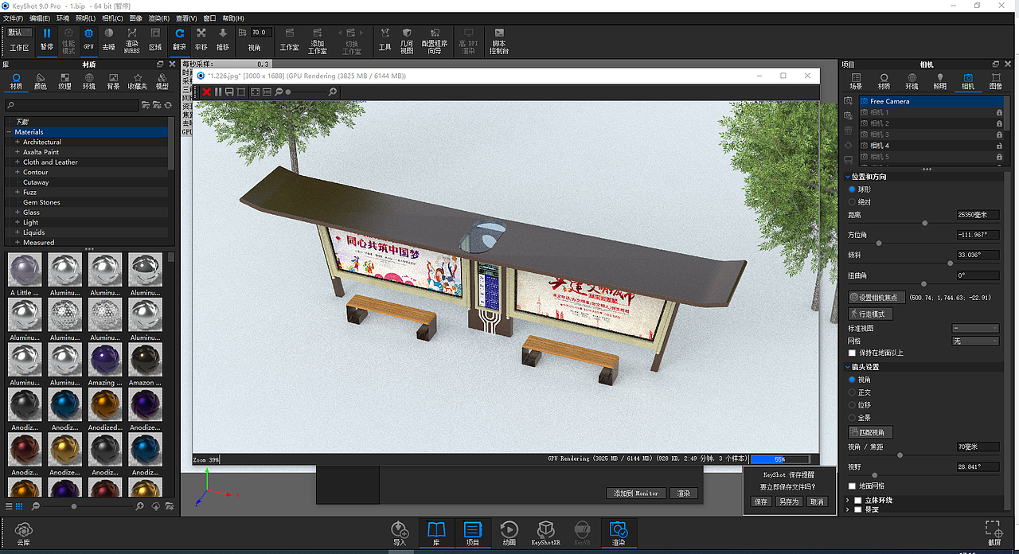Click 另存为 in the save reminder
This screenshot has width=1019, height=554.
[x=788, y=501]
